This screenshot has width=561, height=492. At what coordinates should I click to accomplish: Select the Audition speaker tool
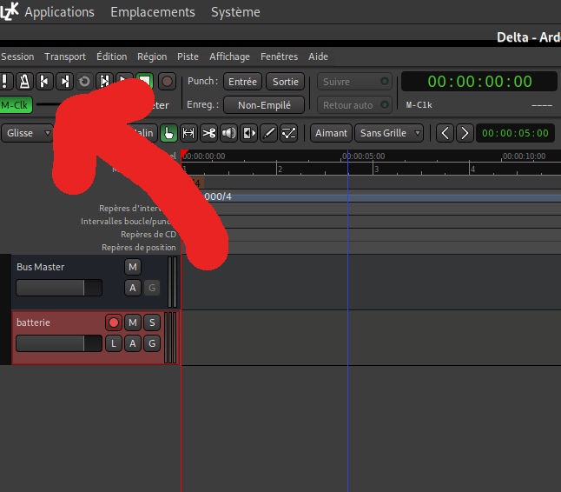(228, 133)
